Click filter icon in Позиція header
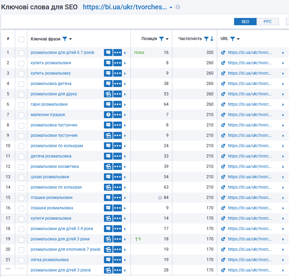This screenshot has height=277, width=289. (161, 39)
